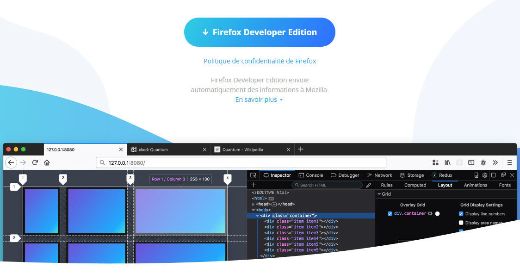Click the Search HTML field
520x274 pixels.
(x=327, y=185)
